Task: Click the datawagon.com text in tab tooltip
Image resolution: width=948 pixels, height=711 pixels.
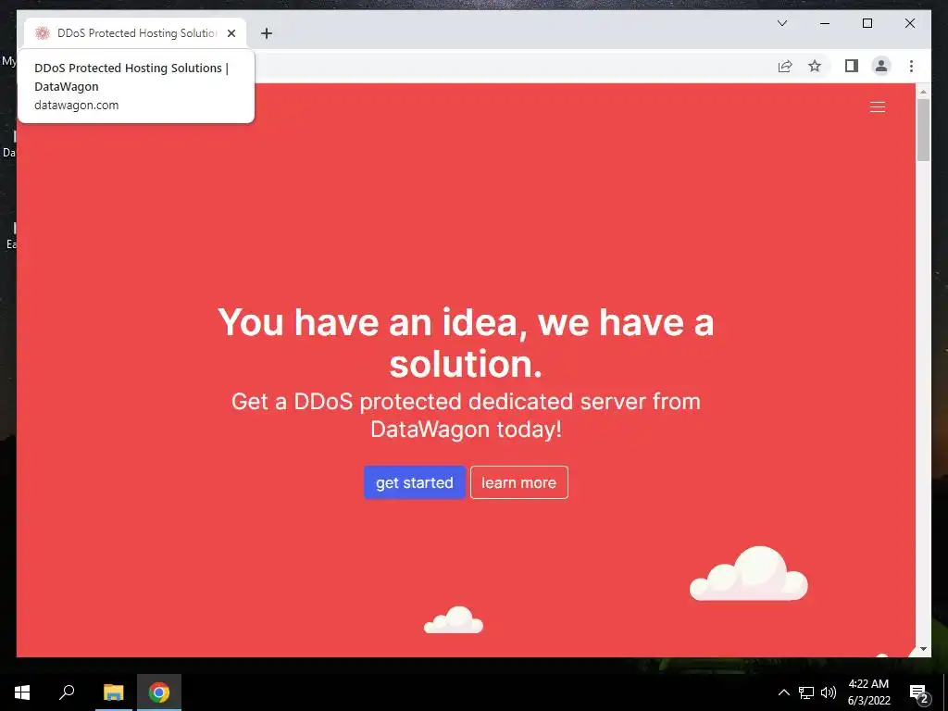Action: click(76, 106)
